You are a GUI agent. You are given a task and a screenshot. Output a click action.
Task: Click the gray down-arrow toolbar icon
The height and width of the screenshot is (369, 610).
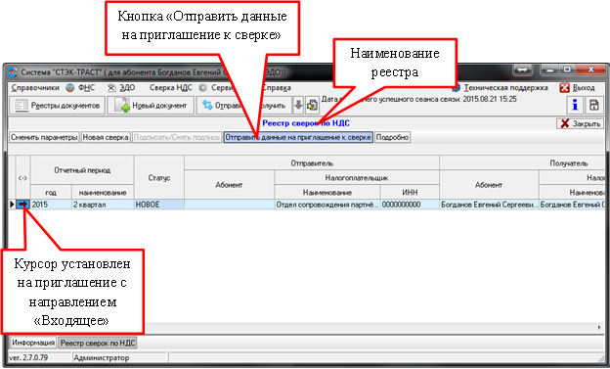pyautogui.click(x=298, y=105)
